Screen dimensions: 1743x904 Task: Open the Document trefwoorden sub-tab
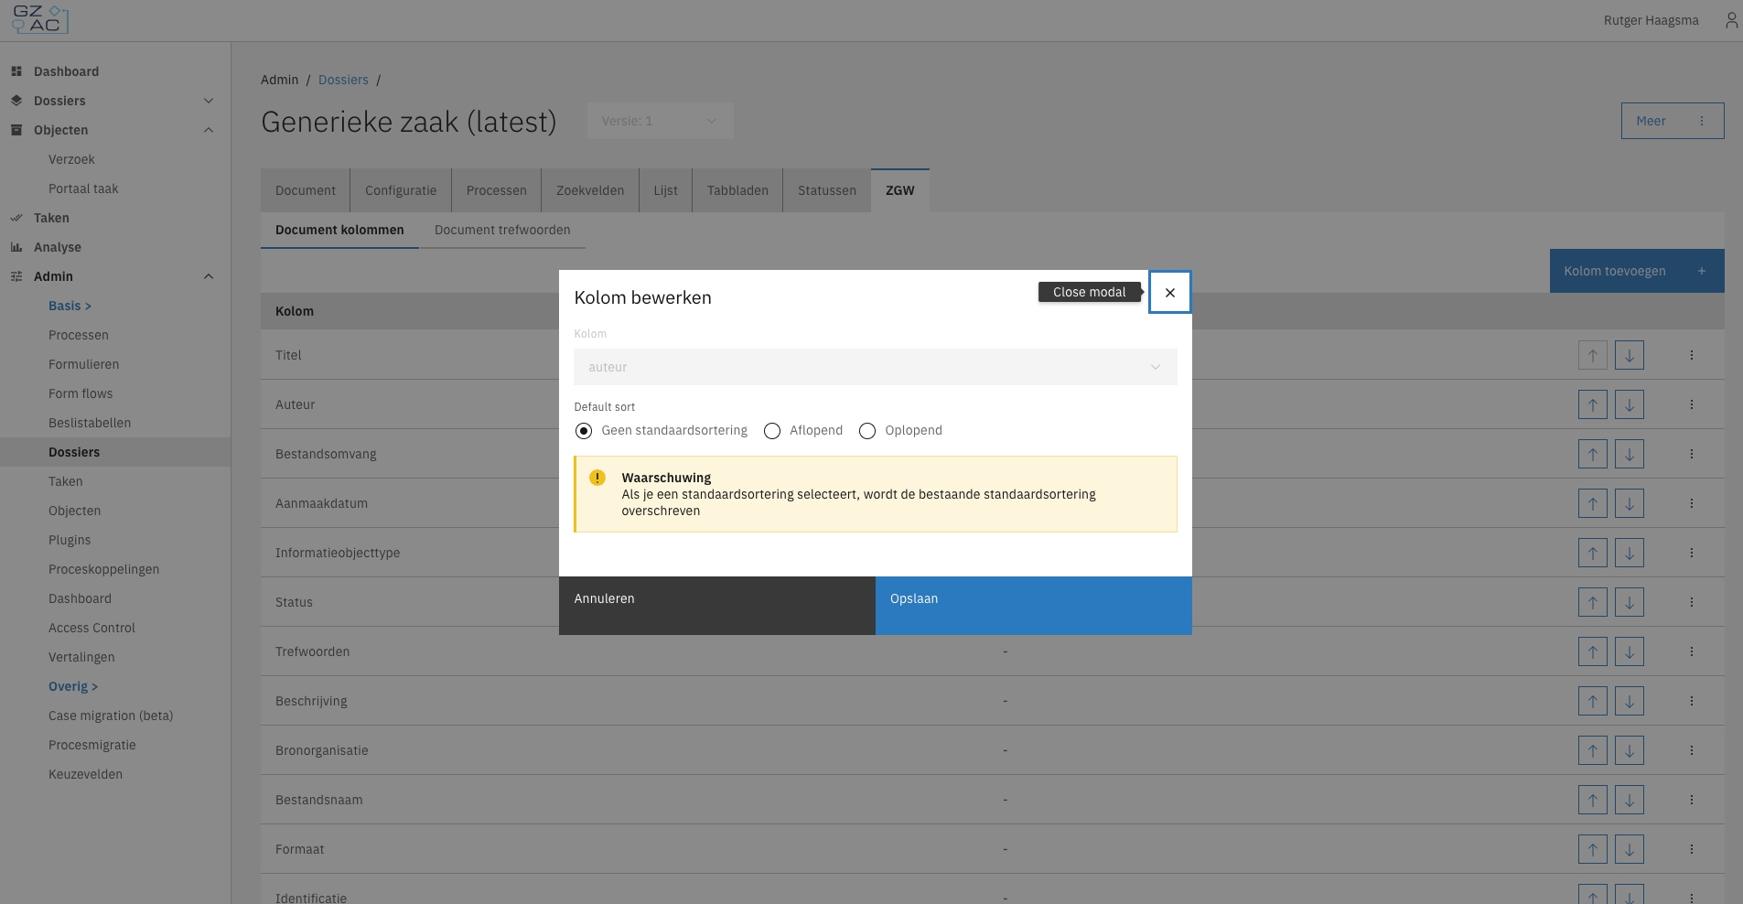[501, 230]
